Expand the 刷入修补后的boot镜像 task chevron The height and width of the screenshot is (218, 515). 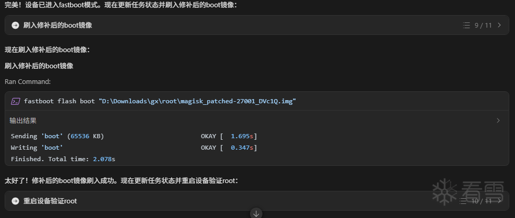click(x=499, y=25)
